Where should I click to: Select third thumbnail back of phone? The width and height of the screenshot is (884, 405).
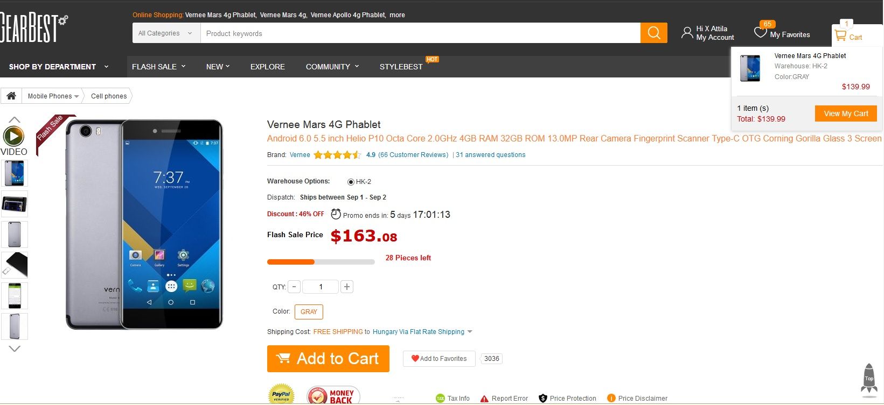tap(15, 235)
